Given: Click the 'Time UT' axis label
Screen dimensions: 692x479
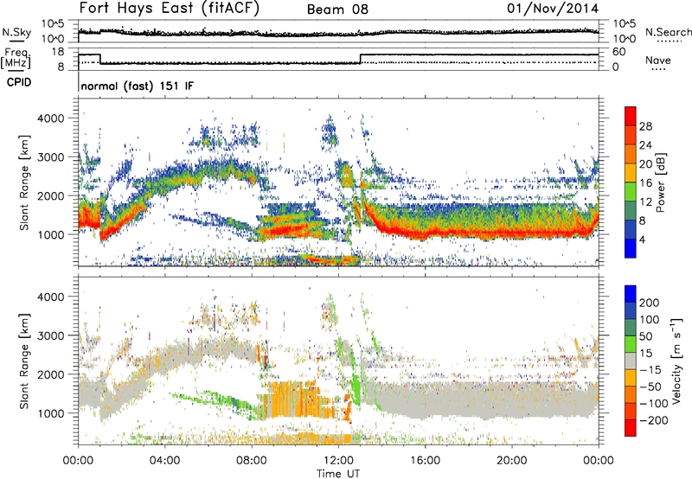Looking at the screenshot, I should (338, 474).
